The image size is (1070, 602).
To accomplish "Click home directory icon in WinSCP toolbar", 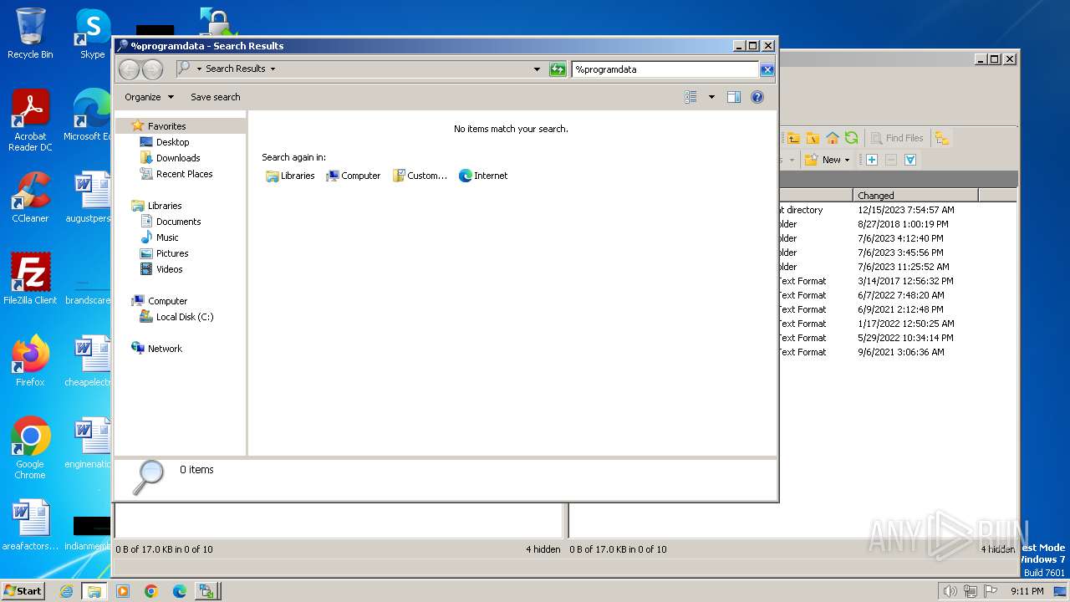I will (x=833, y=138).
